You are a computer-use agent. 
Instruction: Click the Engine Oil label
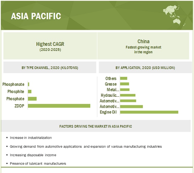[108, 112]
